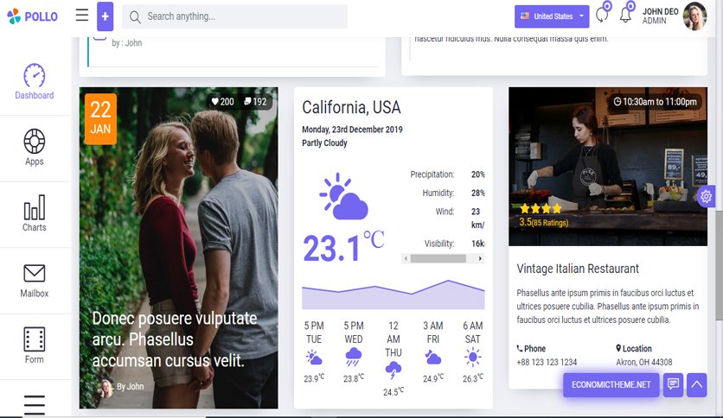723x418 pixels.
Task: Open the Mailbox envelope icon
Action: pyautogui.click(x=35, y=274)
